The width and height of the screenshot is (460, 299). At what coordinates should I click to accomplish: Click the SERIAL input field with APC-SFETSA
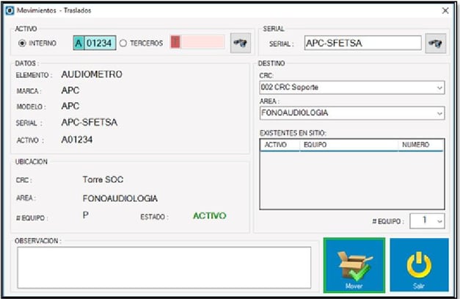click(362, 43)
